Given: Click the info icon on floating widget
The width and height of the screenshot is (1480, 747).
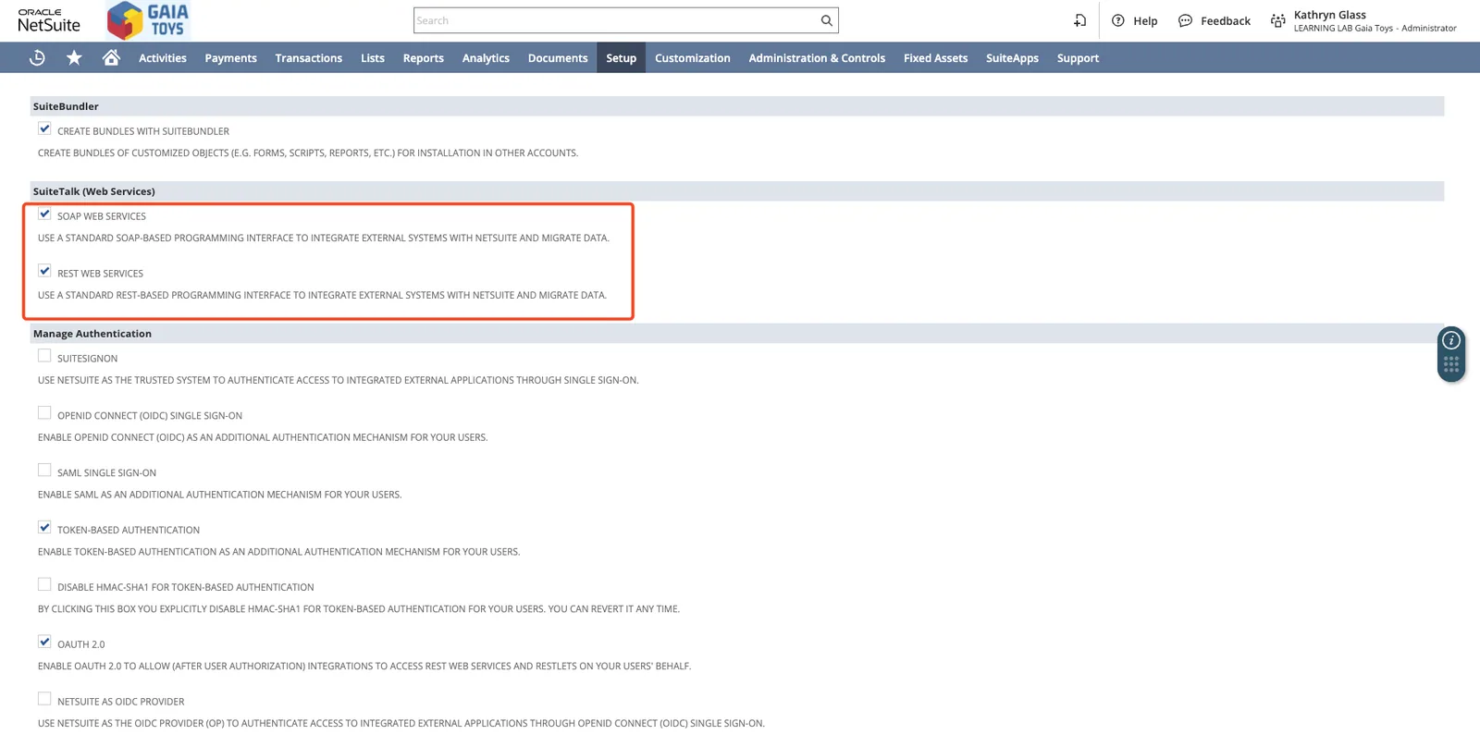Looking at the screenshot, I should click(x=1451, y=340).
